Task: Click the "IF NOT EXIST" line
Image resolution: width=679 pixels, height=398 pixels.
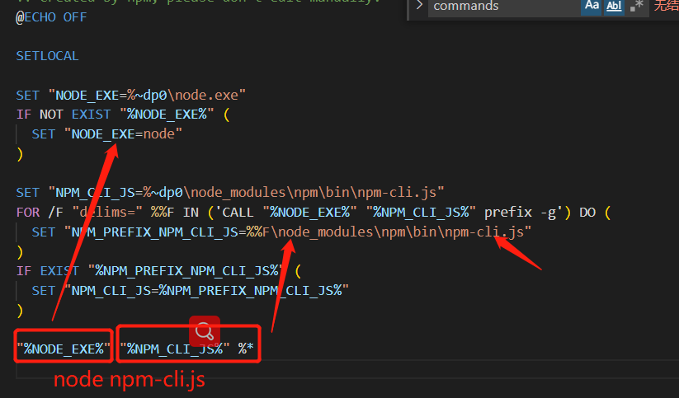Action: pos(123,115)
